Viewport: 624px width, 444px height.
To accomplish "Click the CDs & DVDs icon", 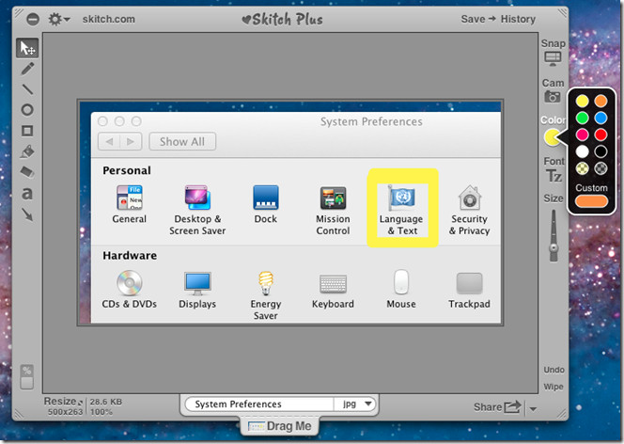I will tap(130, 283).
